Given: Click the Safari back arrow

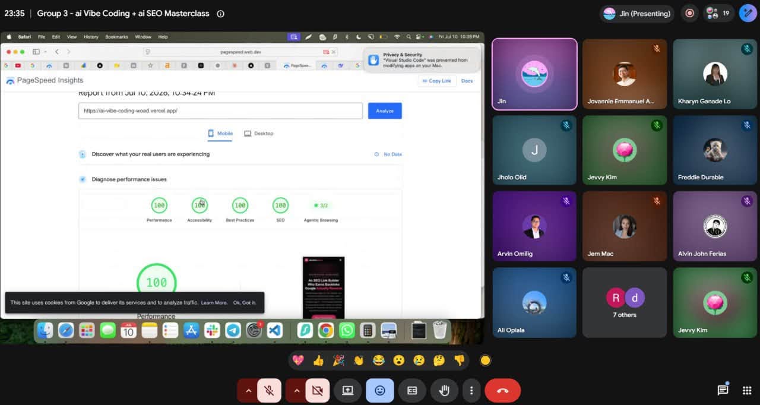Looking at the screenshot, I should coord(57,52).
